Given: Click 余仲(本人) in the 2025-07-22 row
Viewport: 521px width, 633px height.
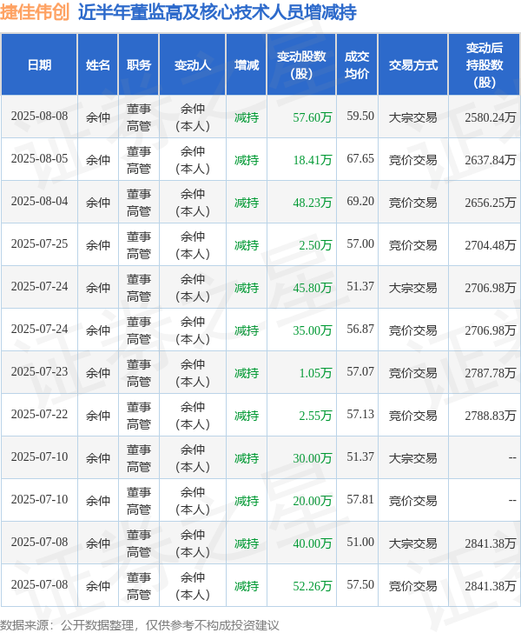Looking at the screenshot, I should pyautogui.click(x=193, y=416).
